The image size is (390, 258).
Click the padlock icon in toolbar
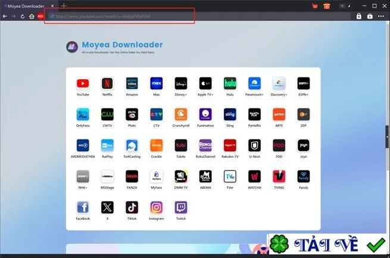pos(358,16)
